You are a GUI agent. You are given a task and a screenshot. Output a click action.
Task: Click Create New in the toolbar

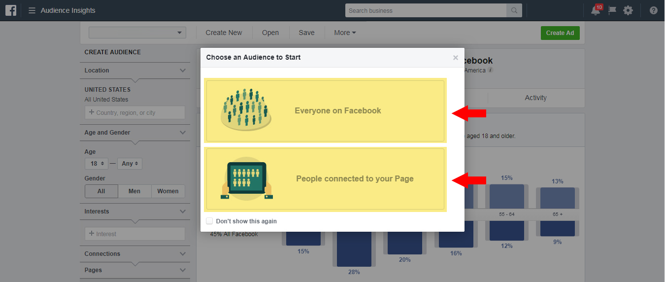click(x=224, y=33)
